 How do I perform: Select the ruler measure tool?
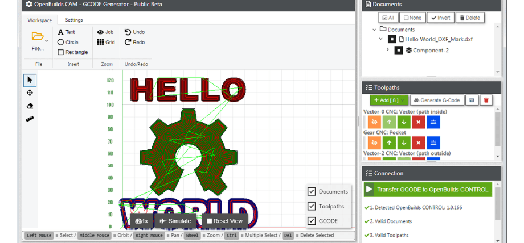30,119
